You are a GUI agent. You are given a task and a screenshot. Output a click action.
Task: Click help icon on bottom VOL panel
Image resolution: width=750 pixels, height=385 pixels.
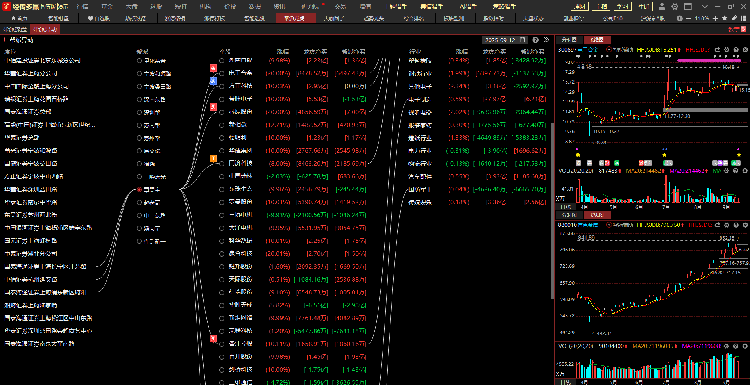(x=736, y=346)
